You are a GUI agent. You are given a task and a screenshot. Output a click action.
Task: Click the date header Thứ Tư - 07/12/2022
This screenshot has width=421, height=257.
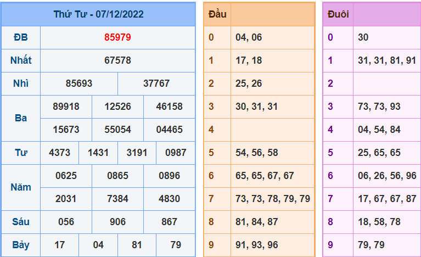99,14
